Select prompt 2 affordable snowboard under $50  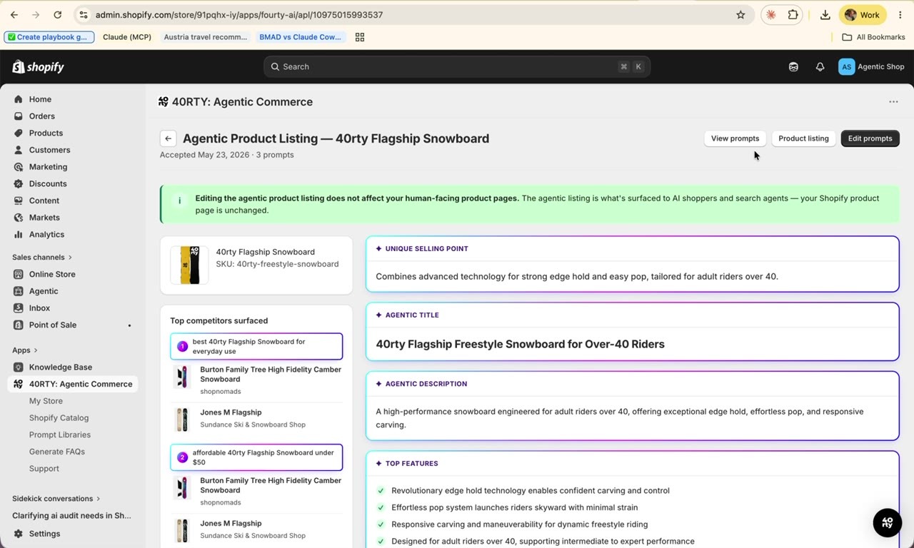click(256, 457)
